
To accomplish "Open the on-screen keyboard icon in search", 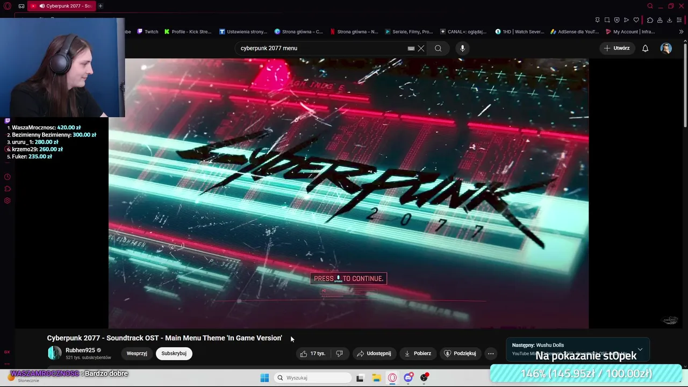I will coord(411,48).
